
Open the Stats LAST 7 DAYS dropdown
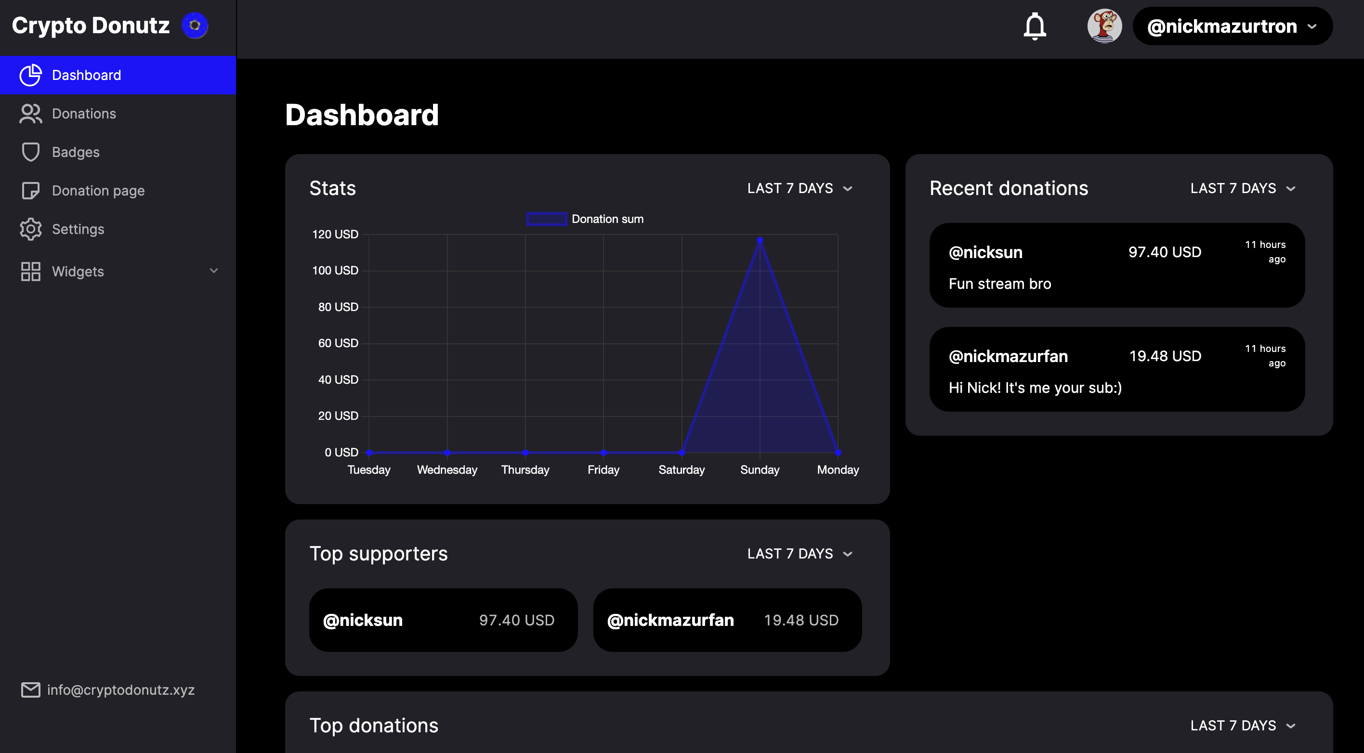point(800,188)
